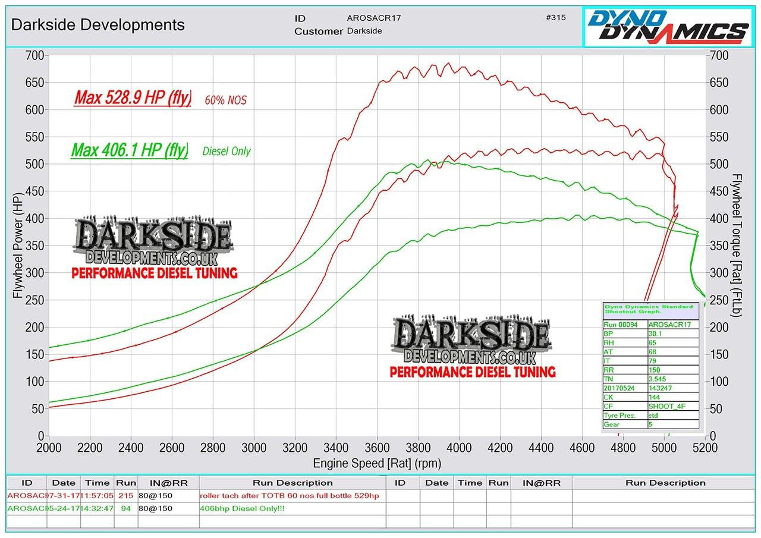Click the Gear 5 row in info table

651,424
